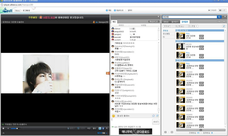Click the search magnifier button
The height and width of the screenshot is (136, 228).
[219, 17]
